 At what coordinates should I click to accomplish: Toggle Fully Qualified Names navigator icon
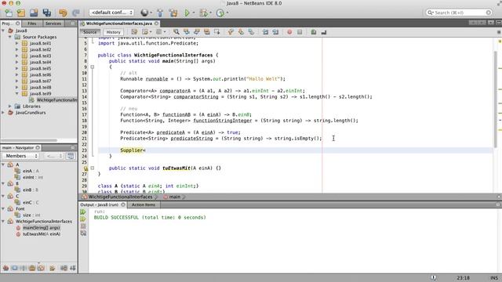[53, 268]
